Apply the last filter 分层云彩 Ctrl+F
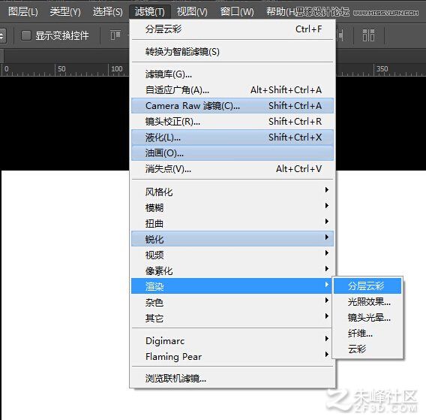 tap(232, 29)
